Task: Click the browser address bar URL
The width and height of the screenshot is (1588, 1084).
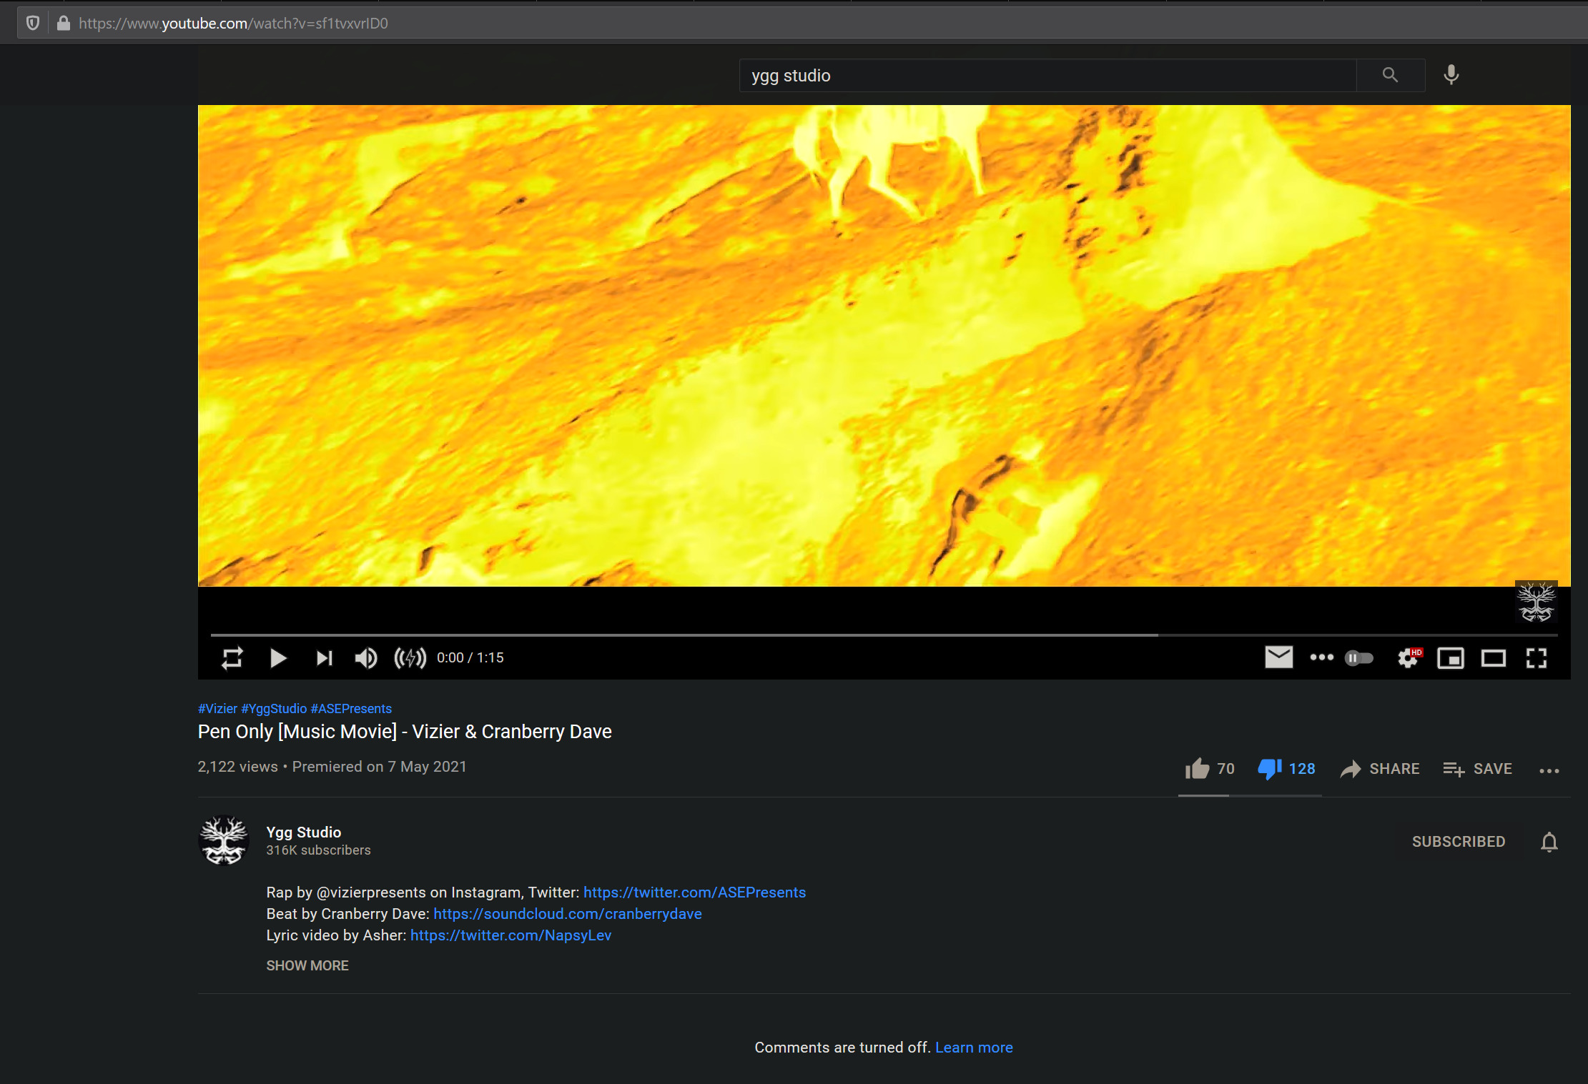Action: 234,24
